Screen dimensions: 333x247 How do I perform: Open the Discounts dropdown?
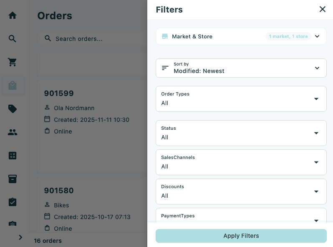(x=241, y=192)
